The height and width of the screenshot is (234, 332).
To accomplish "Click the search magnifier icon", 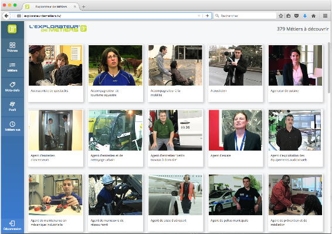I will click(x=217, y=16).
